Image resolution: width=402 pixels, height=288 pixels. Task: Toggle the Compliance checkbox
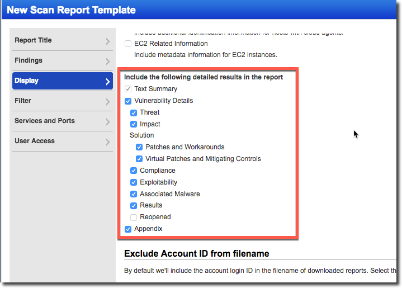[134, 171]
